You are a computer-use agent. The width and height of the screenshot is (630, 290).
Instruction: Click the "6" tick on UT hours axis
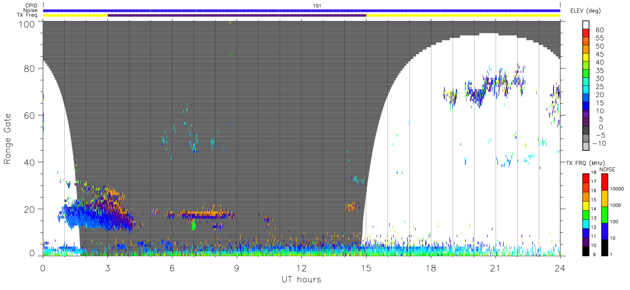click(172, 267)
